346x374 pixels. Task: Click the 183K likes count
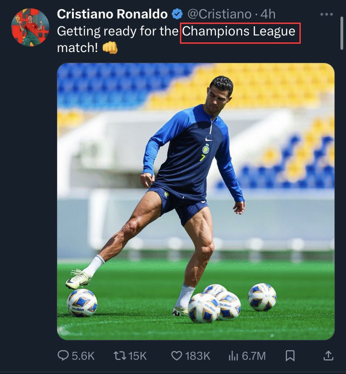pos(197,356)
